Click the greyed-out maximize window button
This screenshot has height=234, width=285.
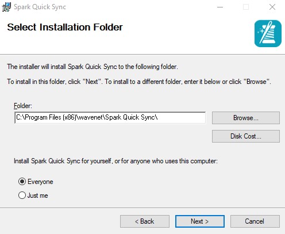click(x=246, y=7)
